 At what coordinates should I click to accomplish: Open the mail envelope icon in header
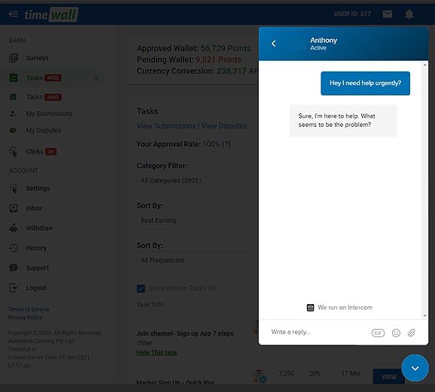388,14
